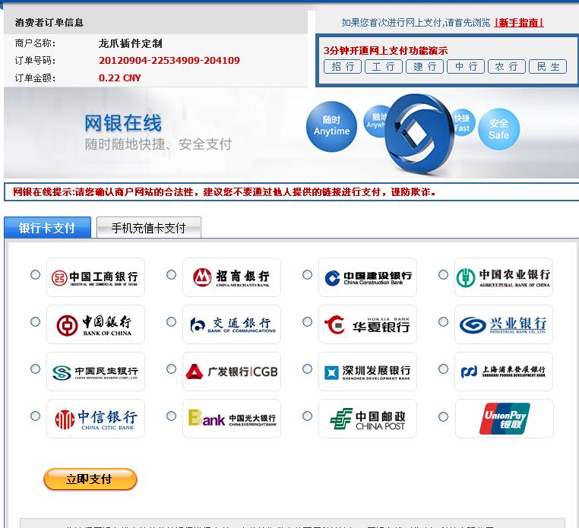This screenshot has height=528, width=579.
Task: Click the 民生 demo button
Action: 548,67
